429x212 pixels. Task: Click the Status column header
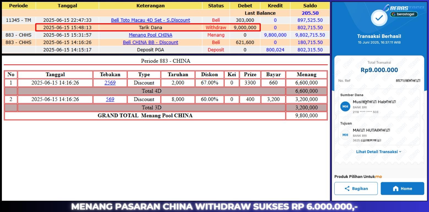216,5
